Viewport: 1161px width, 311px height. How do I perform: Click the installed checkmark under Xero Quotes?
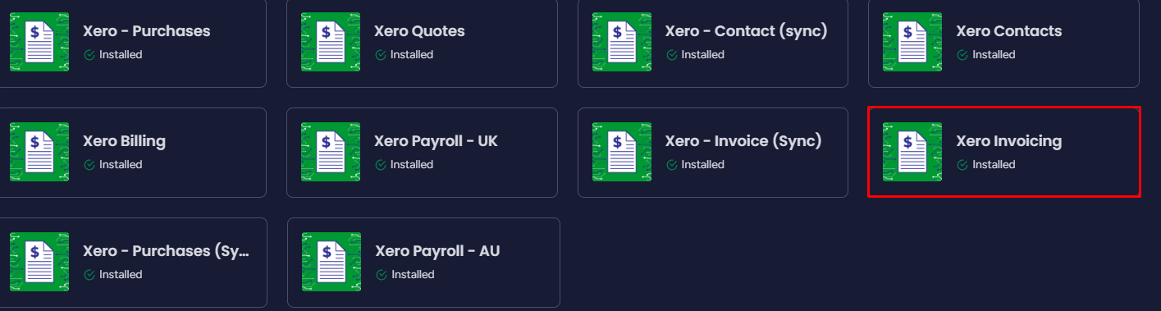[381, 55]
